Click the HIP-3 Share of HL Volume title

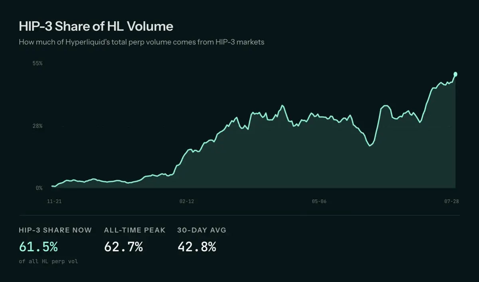[96, 26]
